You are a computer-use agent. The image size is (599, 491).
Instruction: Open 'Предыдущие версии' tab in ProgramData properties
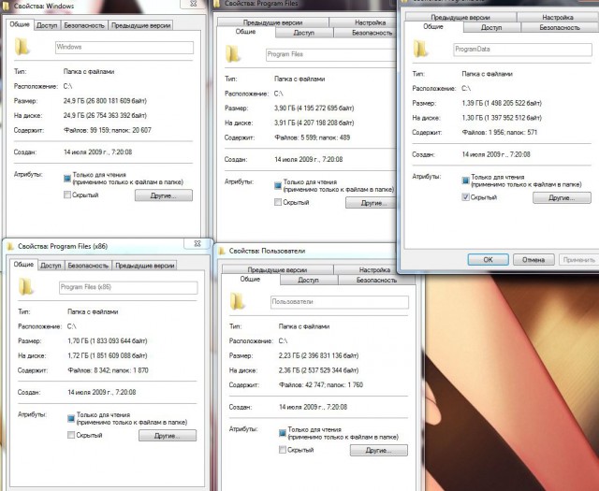460,17
